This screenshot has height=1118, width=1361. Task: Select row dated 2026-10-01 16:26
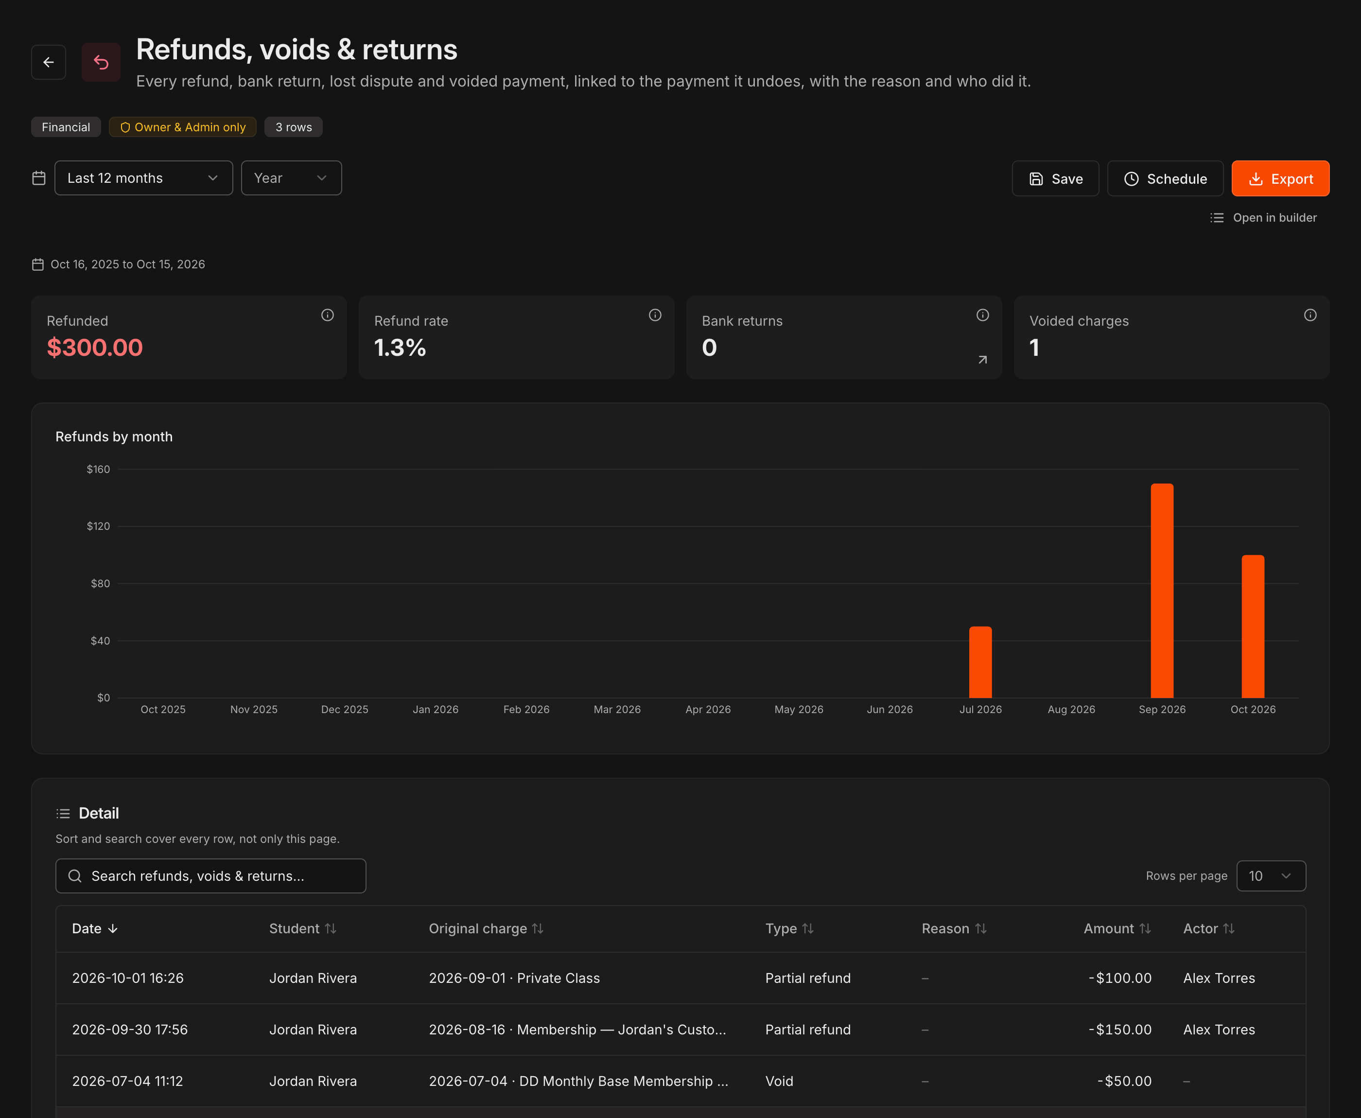coord(680,978)
